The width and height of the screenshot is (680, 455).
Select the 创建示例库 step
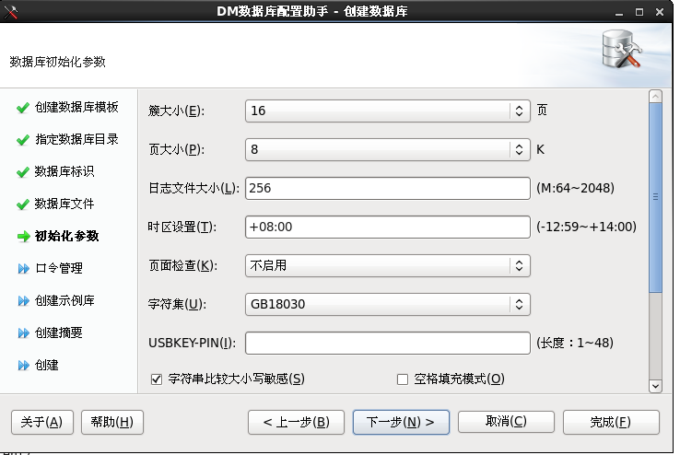coord(64,300)
